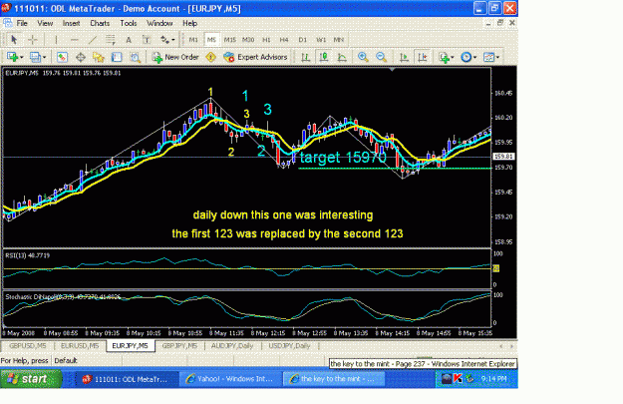Switch chart to line chart mode

[342, 57]
